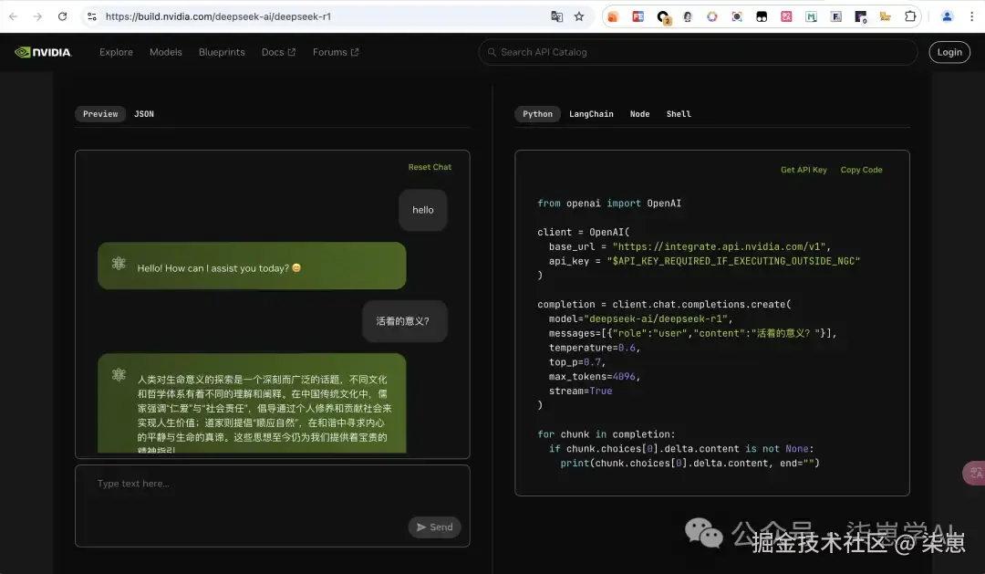
Task: Click the Send button
Action: 435,527
